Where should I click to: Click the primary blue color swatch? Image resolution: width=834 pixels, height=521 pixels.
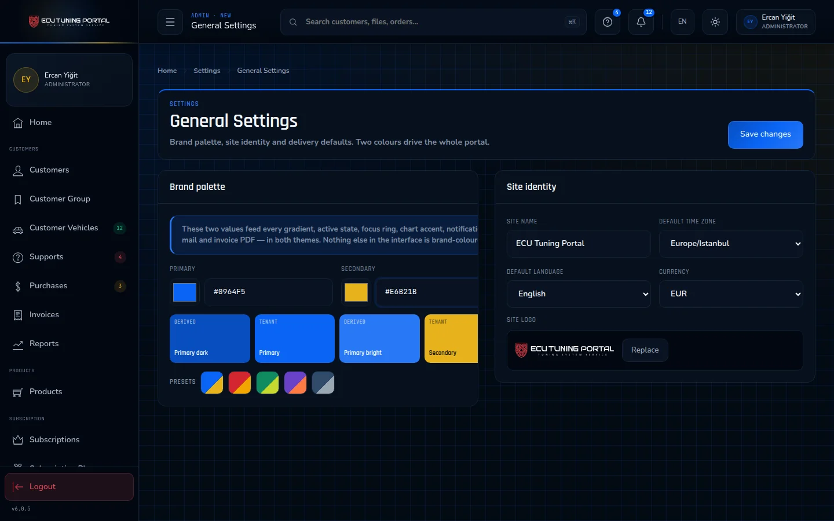185,292
